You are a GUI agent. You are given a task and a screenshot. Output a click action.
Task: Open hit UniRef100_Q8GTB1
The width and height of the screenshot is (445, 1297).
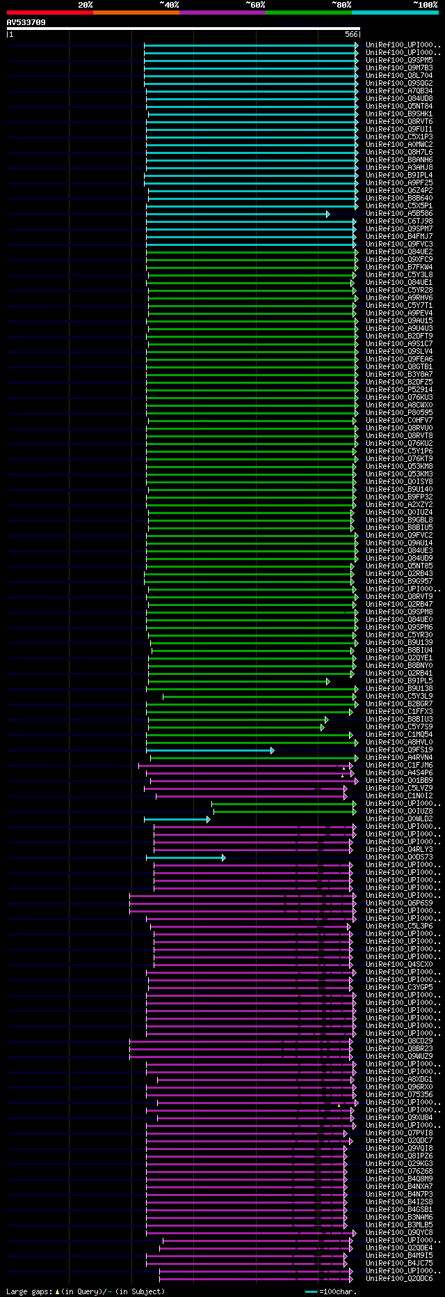pyautogui.click(x=399, y=367)
